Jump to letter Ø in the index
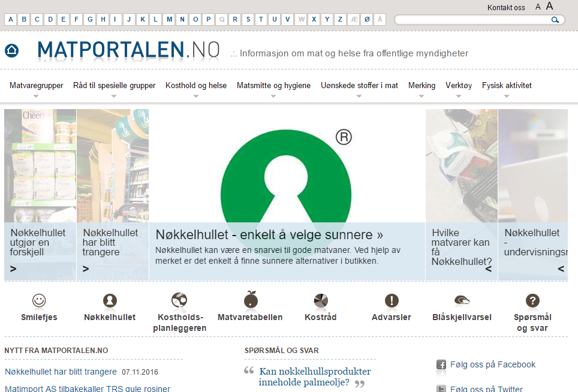 367,19
